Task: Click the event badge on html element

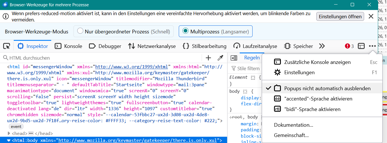Action: pos(16,126)
